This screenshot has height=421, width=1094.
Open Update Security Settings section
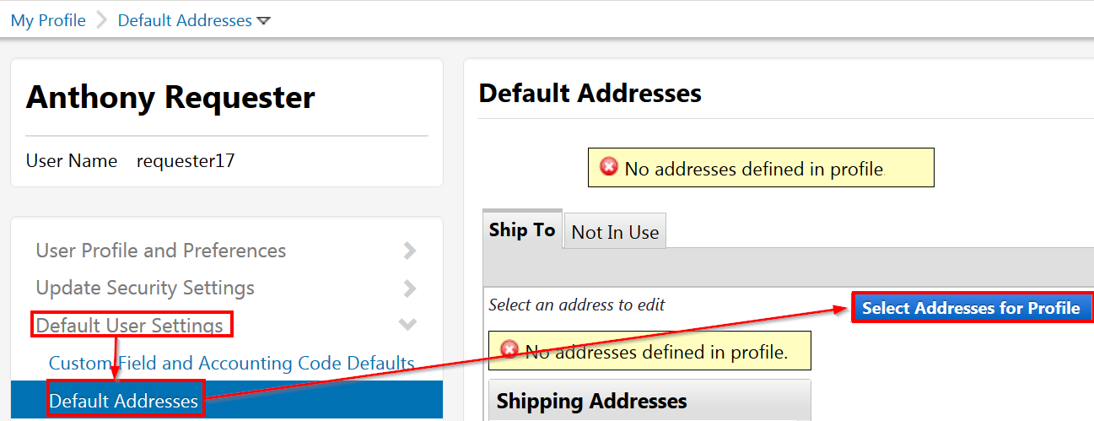point(145,288)
